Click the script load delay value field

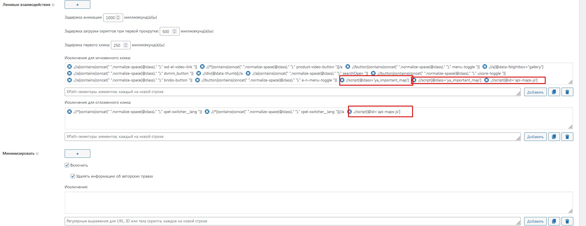click(166, 32)
